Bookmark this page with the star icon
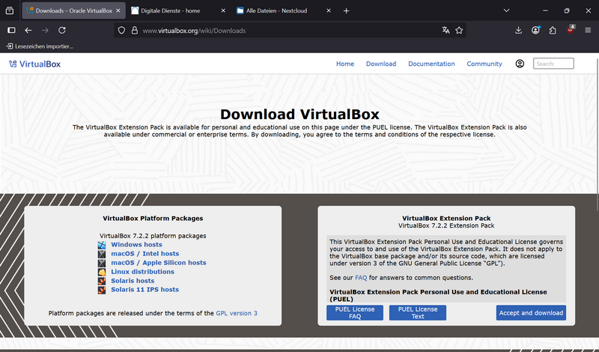This screenshot has height=352, width=599. click(x=460, y=31)
